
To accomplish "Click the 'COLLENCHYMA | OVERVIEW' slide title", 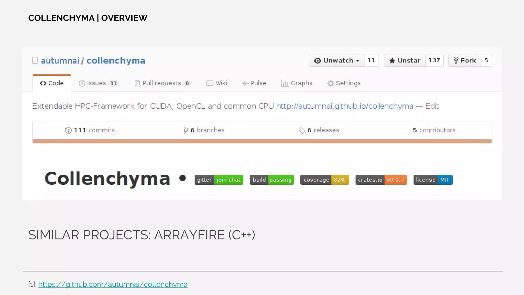I will pyautogui.click(x=88, y=18).
